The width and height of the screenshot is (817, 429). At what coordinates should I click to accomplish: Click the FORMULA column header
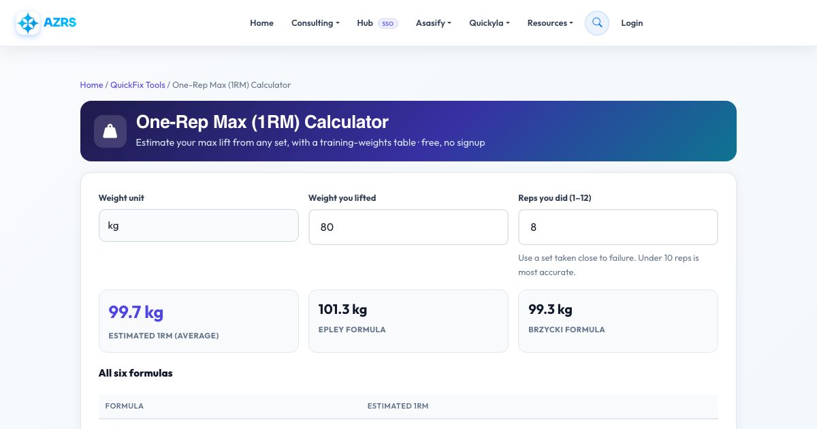coord(125,406)
